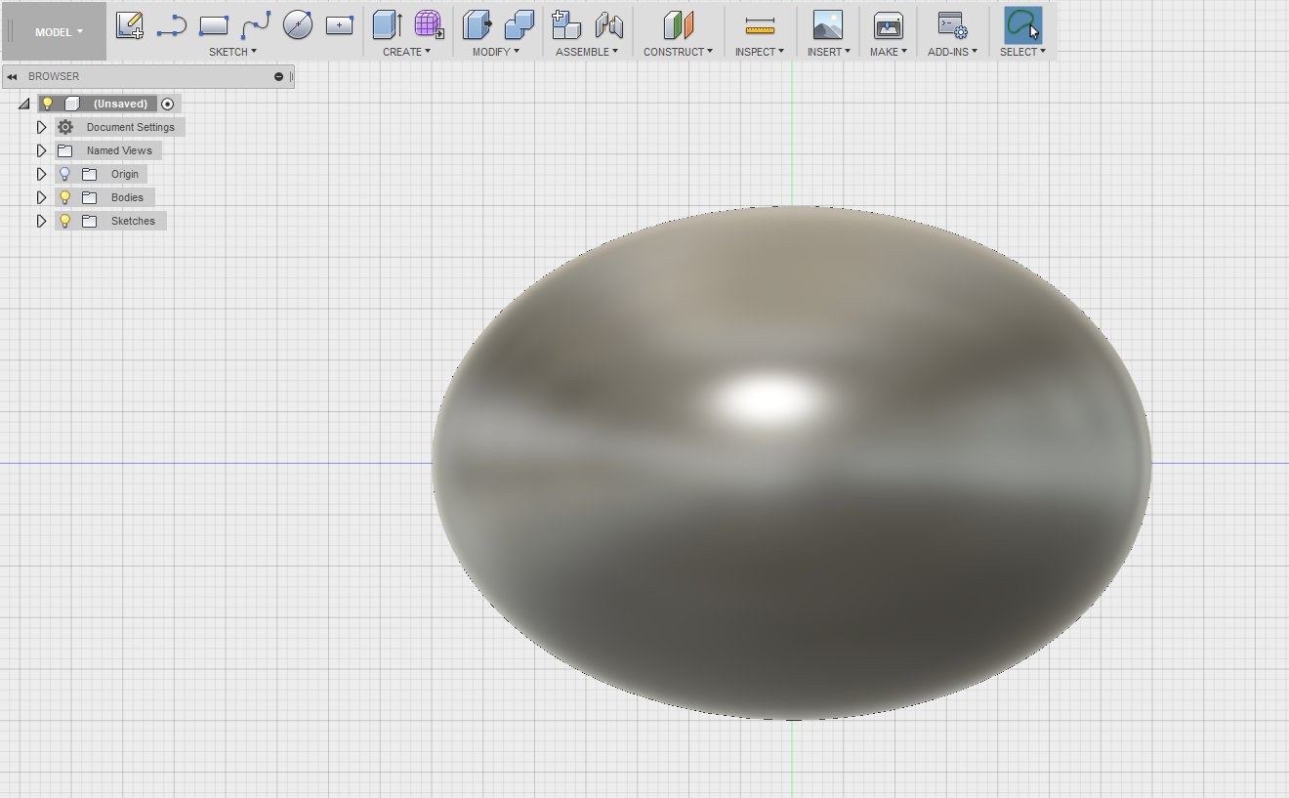
Task: Toggle visibility bulb of (Unsaved) component
Action: coord(47,104)
